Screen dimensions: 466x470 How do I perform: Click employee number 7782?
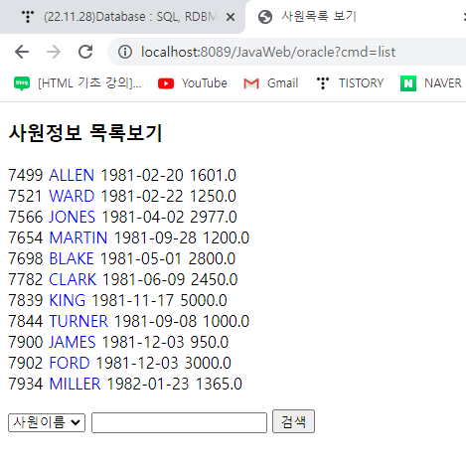click(x=26, y=279)
